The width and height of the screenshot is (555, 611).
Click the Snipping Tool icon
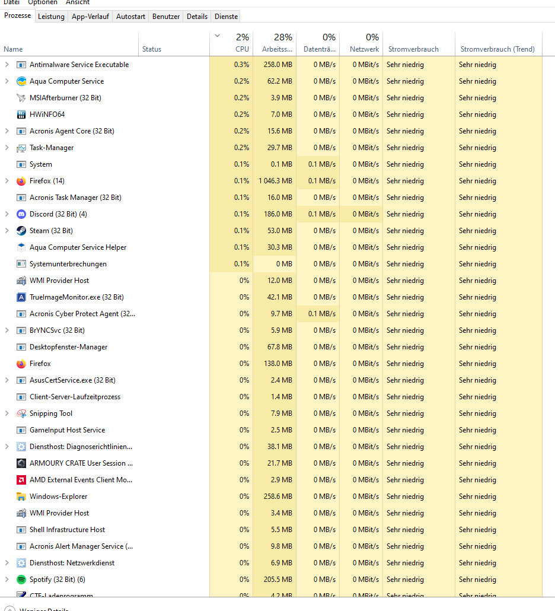coord(21,413)
